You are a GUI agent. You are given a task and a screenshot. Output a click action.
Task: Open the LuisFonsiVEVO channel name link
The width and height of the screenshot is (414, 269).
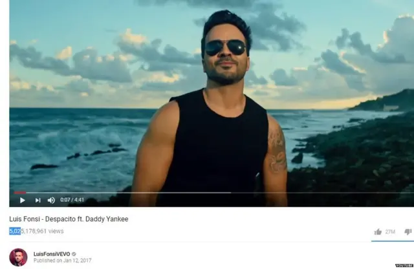coord(52,254)
